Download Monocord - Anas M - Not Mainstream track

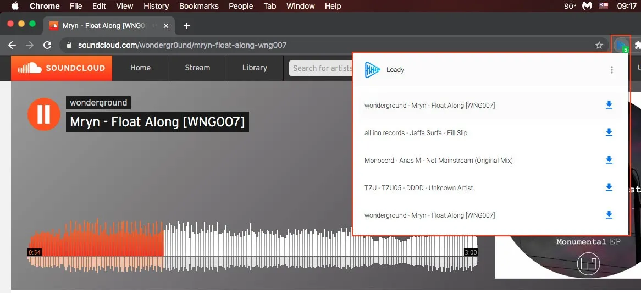point(609,160)
